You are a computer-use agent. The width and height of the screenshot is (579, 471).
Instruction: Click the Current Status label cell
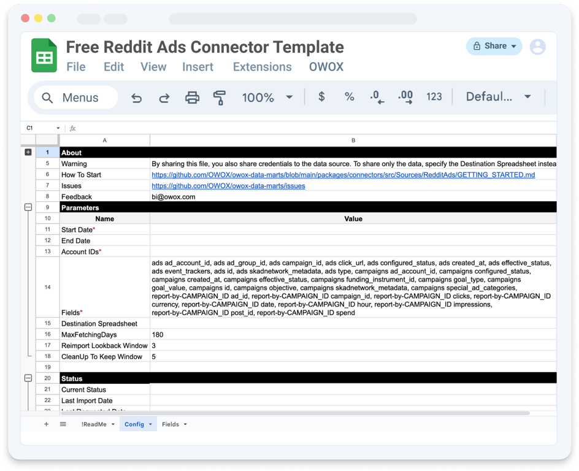105,389
